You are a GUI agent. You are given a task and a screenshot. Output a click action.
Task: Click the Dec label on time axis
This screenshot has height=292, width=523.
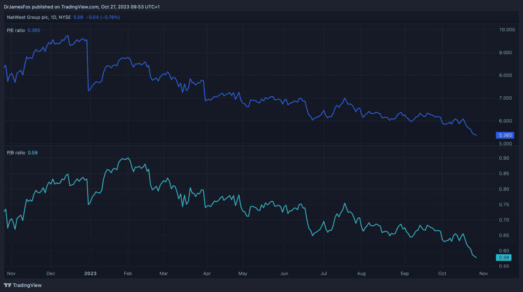tap(51, 273)
